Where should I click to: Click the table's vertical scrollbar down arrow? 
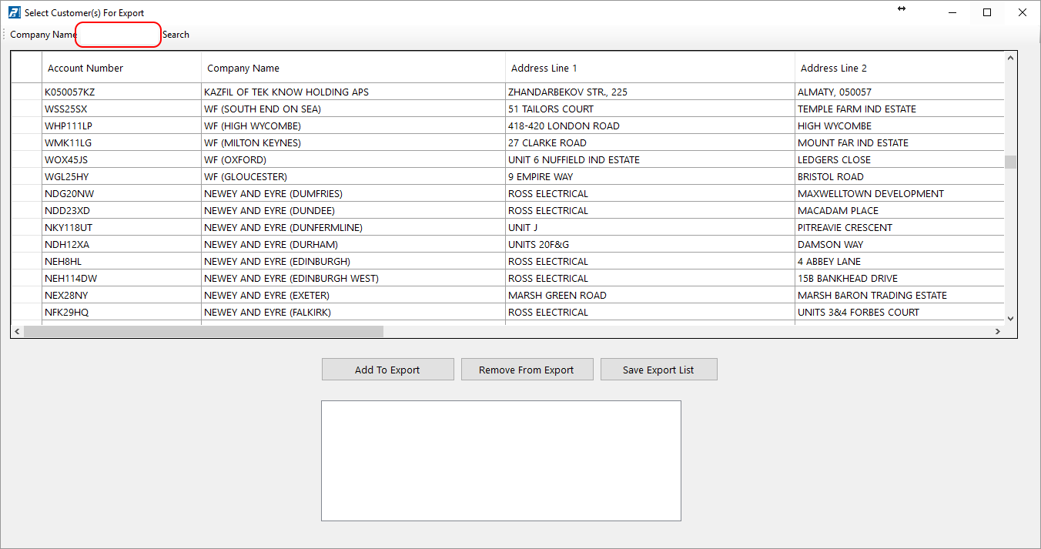tap(1010, 318)
